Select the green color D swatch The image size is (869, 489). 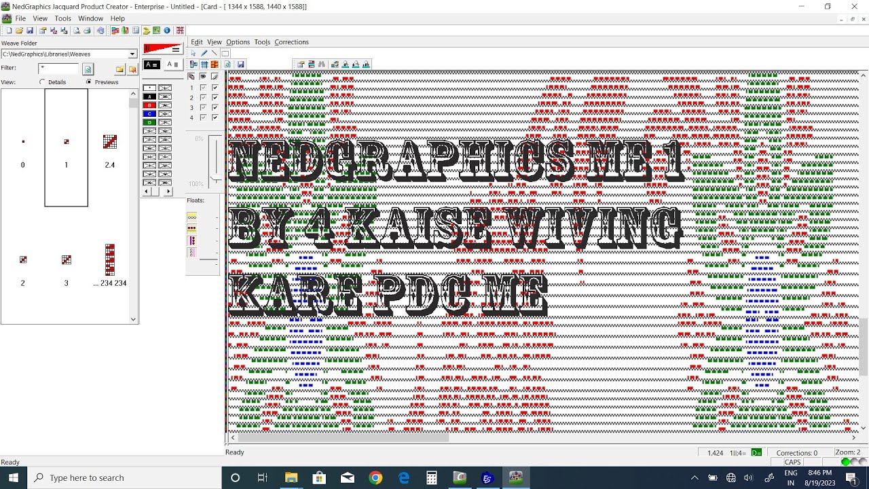[x=149, y=122]
